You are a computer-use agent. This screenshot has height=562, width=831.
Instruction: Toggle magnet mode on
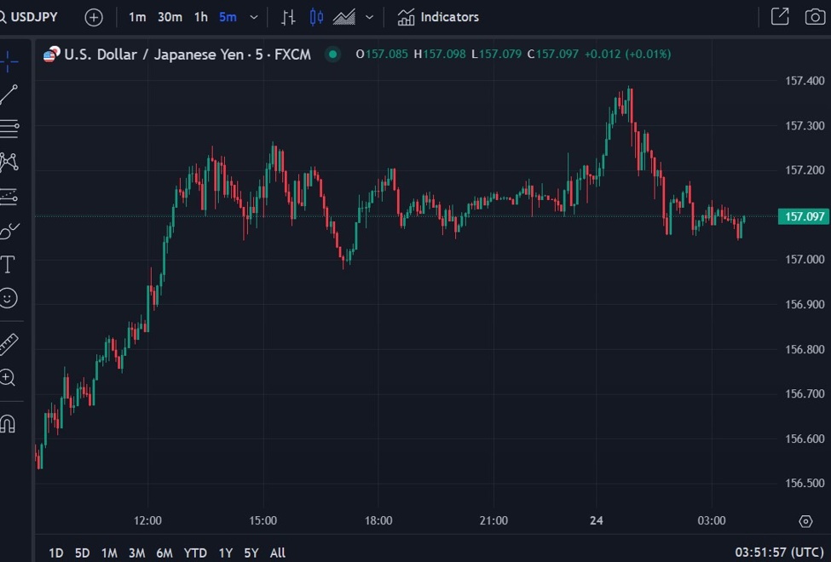point(9,423)
